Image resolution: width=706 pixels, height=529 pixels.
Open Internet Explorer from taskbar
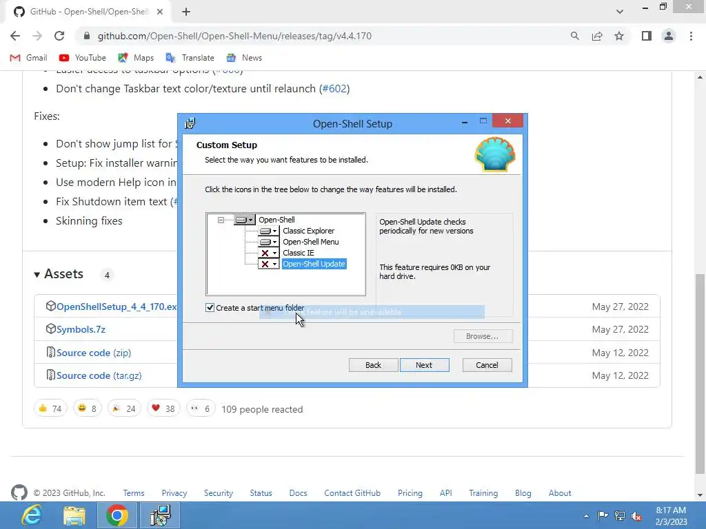[32, 515]
